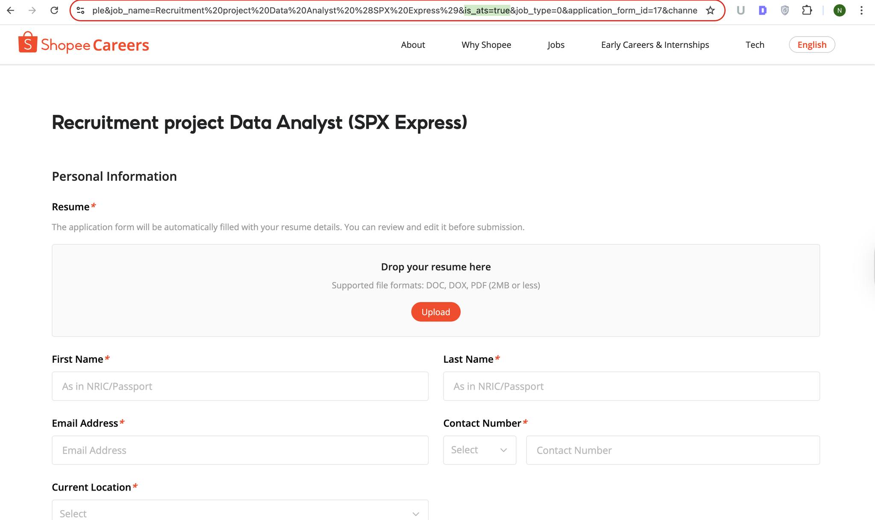
Task: Open Early Careers & Internships
Action: 655,45
